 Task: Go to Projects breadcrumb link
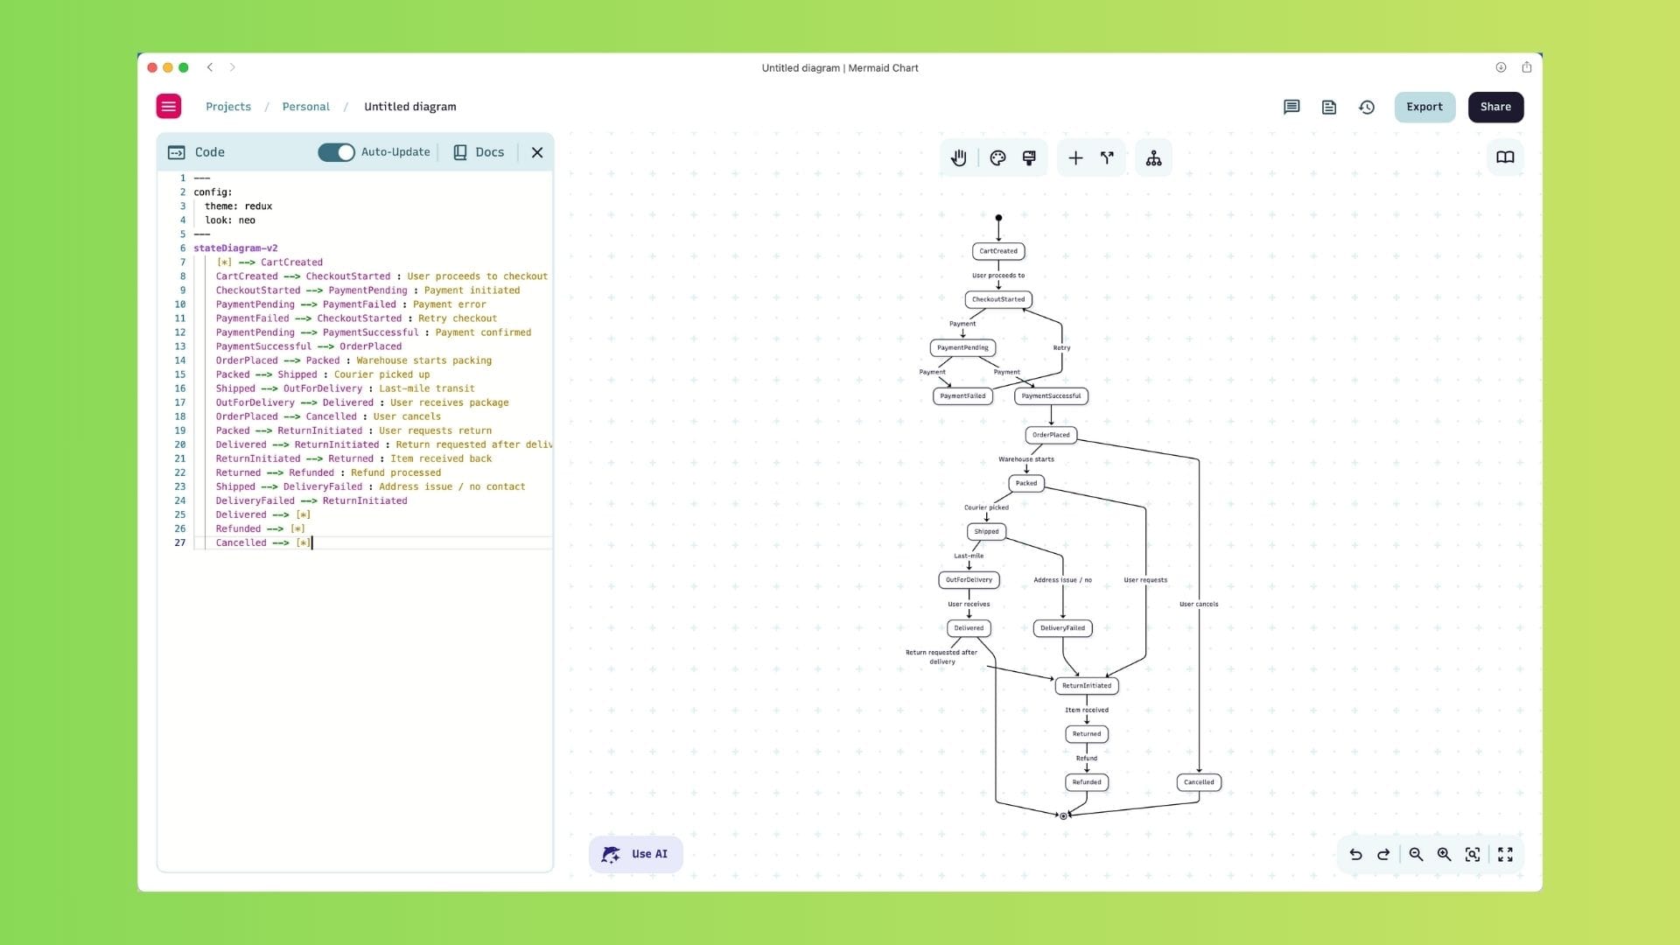(x=228, y=107)
